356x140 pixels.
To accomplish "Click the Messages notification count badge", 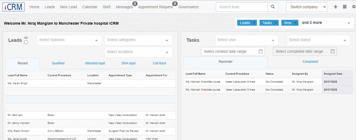I will 135,4.
